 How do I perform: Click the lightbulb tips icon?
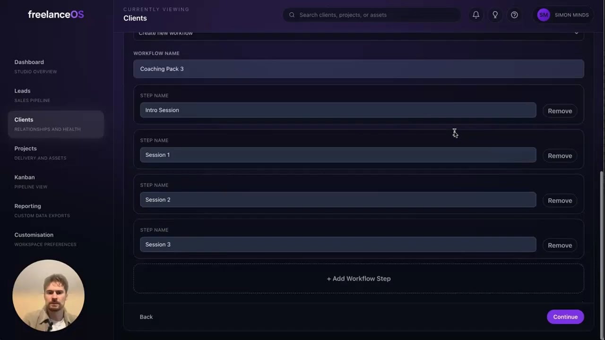pyautogui.click(x=495, y=15)
